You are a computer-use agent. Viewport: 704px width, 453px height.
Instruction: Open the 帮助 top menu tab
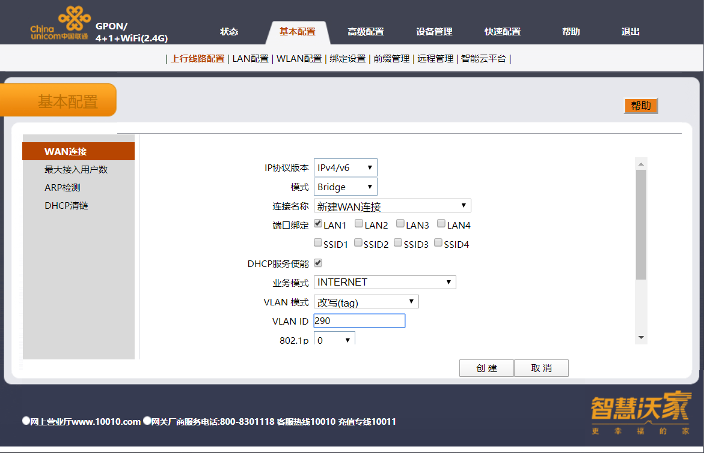(x=571, y=32)
